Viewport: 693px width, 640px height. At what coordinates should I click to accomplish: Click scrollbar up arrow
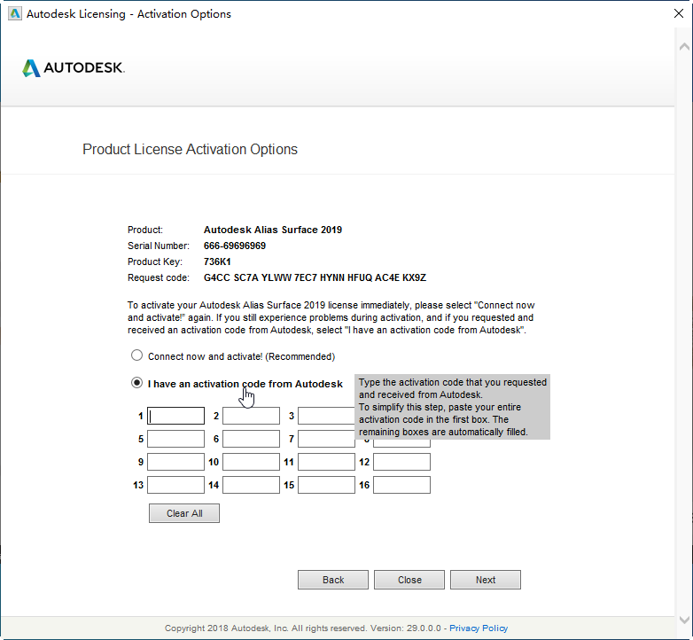pyautogui.click(x=684, y=47)
